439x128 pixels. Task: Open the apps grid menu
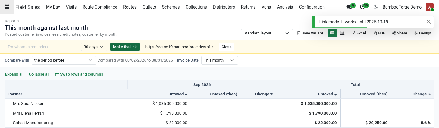coord(7,7)
